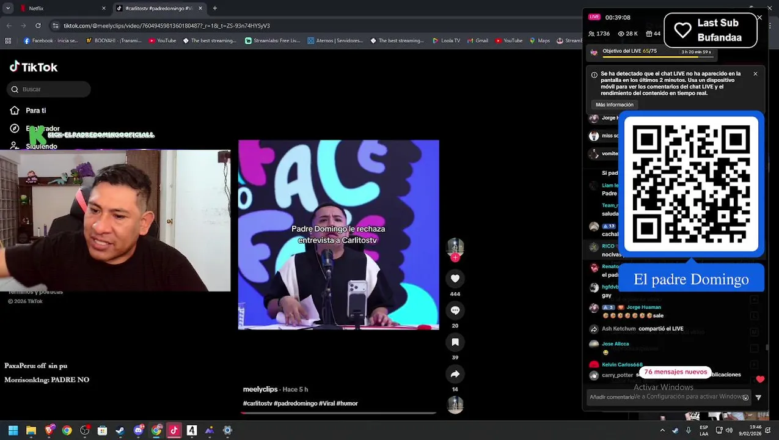The height and width of the screenshot is (440, 779).
Task: Click the meelyclips username
Action: (260, 389)
